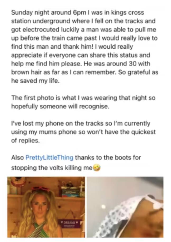Click the text "hopefully someone will recognise."
This screenshot has width=171, height=242.
60,106
